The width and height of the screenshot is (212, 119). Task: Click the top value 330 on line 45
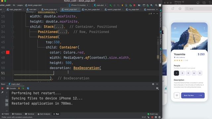point(57,42)
